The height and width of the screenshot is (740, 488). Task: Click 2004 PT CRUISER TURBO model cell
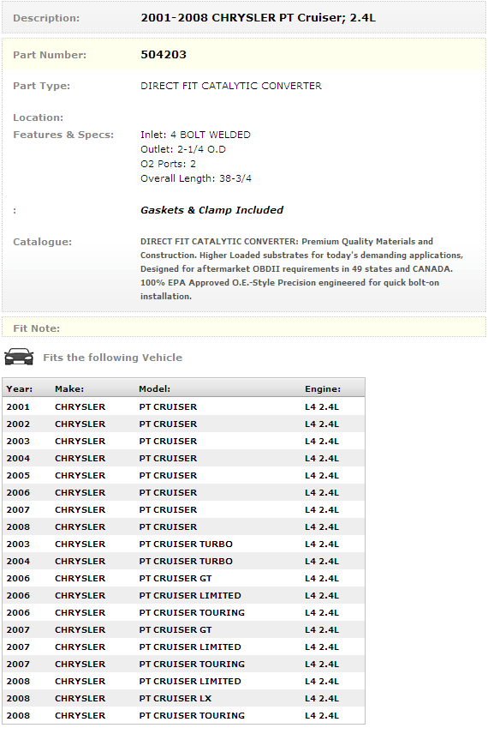point(186,561)
